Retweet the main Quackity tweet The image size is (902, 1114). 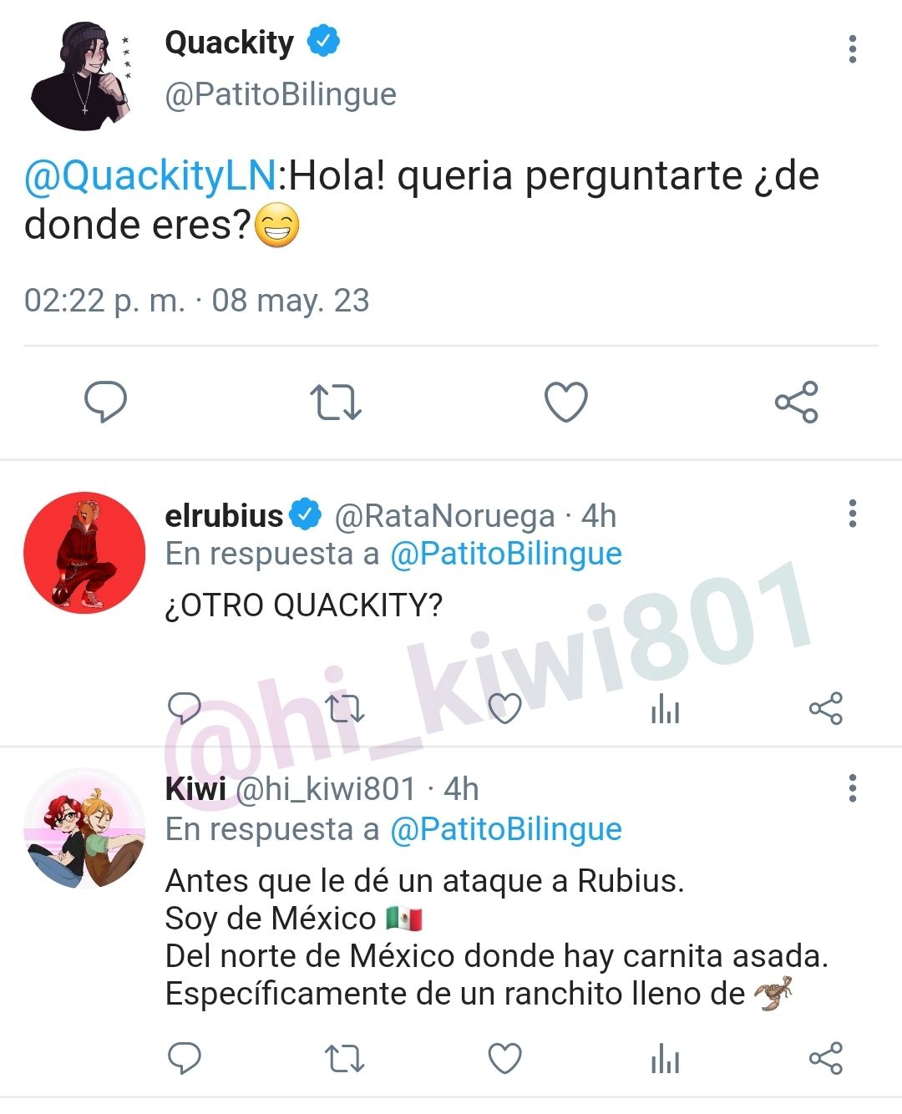pos(336,402)
